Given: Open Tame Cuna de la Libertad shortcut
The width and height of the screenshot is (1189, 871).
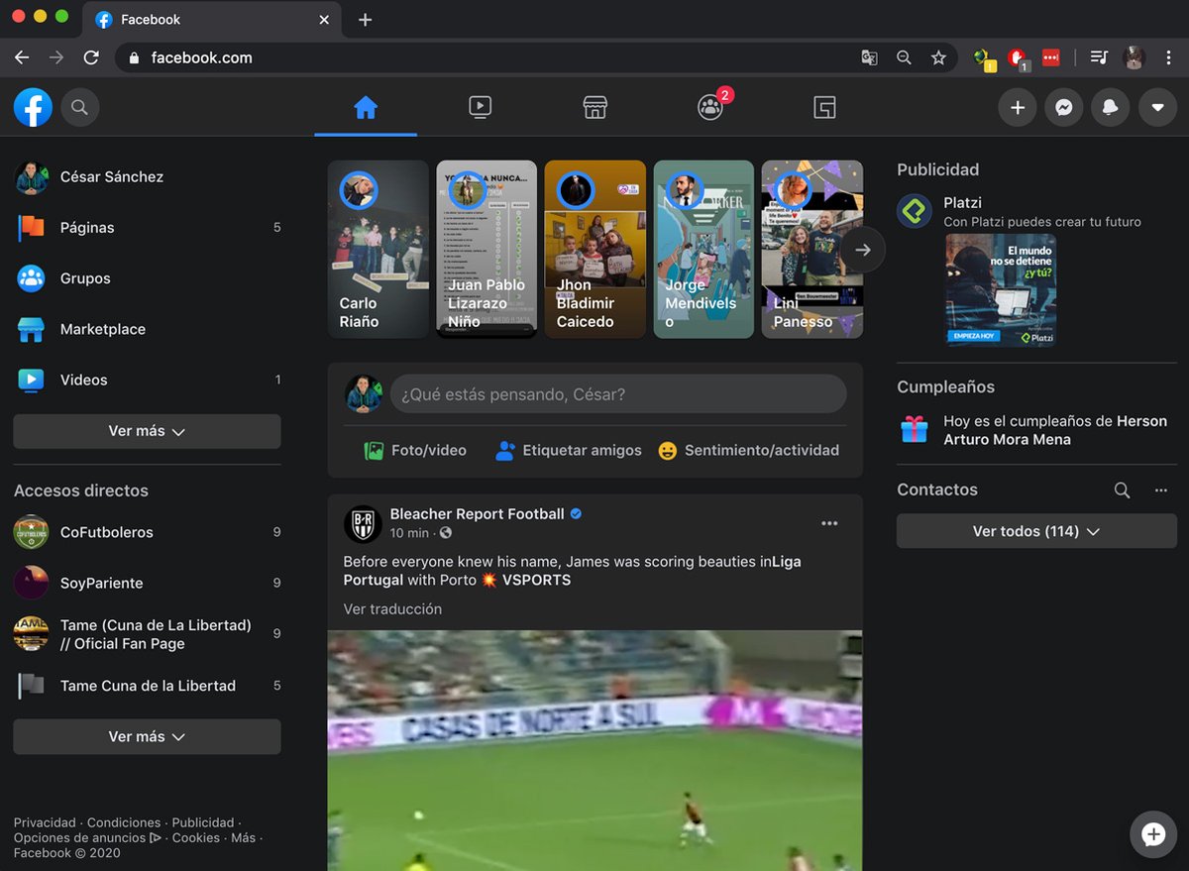Looking at the screenshot, I should [x=147, y=686].
